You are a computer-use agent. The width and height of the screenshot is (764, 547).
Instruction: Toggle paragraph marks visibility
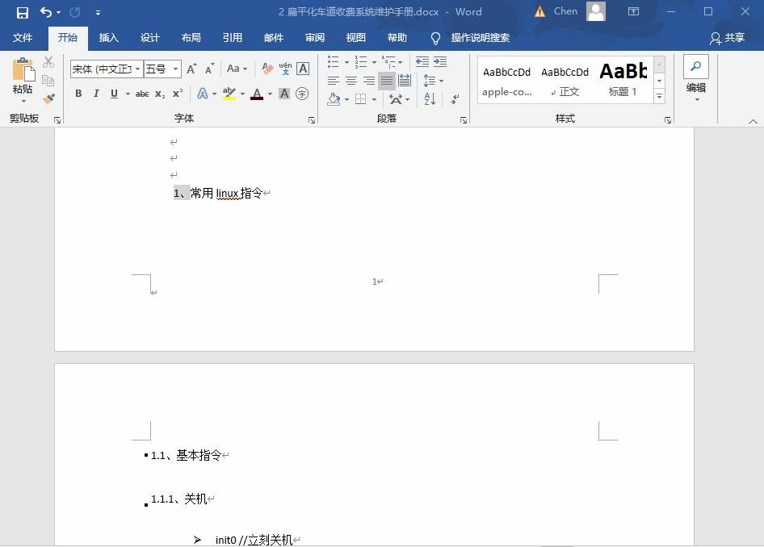coord(453,100)
